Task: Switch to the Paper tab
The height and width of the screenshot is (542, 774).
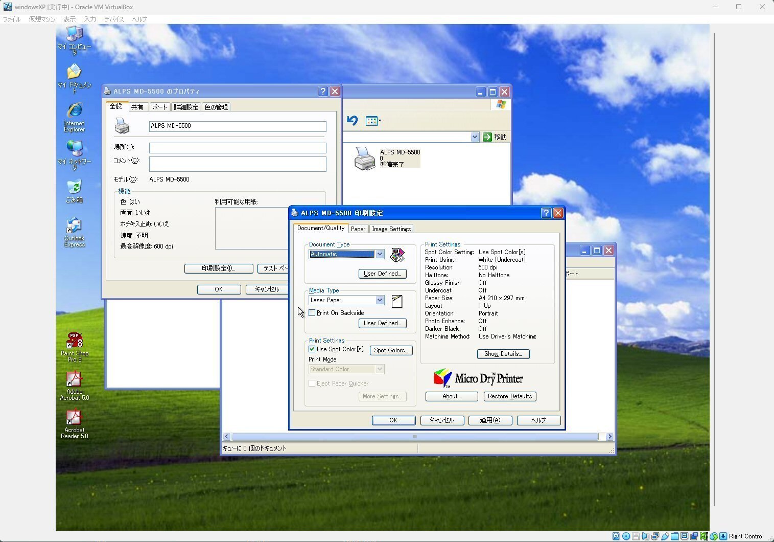Action: (x=358, y=229)
